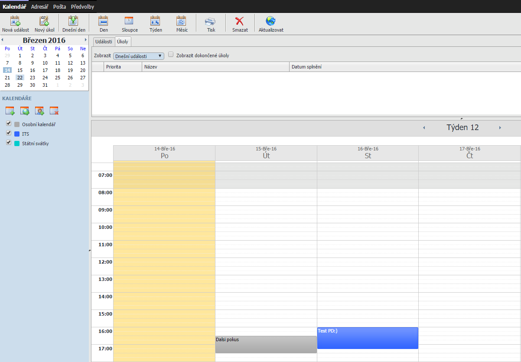This screenshot has height=362, width=521.
Task: Sort tasks by Název column
Action: 215,67
